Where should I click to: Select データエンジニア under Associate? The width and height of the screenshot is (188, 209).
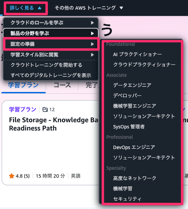(x=132, y=85)
